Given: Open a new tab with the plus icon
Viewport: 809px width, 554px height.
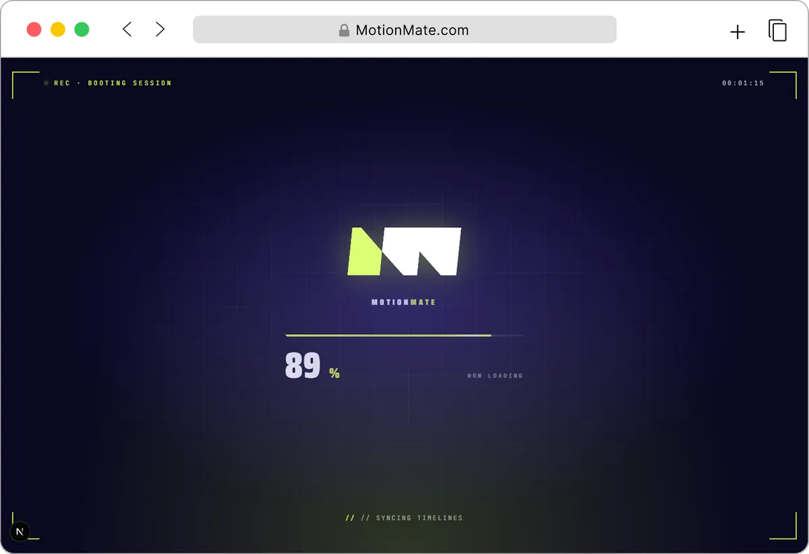Looking at the screenshot, I should (738, 32).
